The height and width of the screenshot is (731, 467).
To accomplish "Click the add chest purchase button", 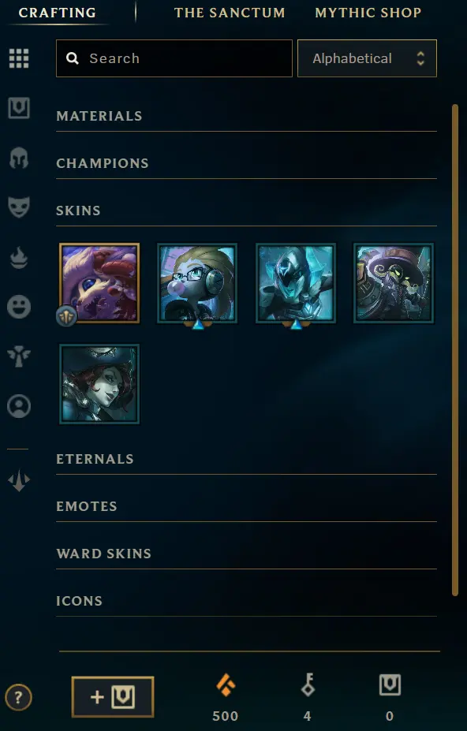I will pos(113,697).
